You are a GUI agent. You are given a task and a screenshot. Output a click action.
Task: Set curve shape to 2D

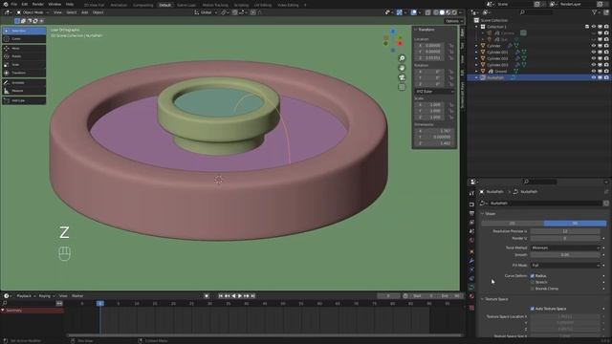[x=513, y=223]
